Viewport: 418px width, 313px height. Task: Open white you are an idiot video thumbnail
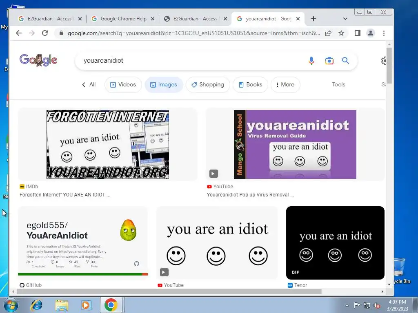point(217,243)
